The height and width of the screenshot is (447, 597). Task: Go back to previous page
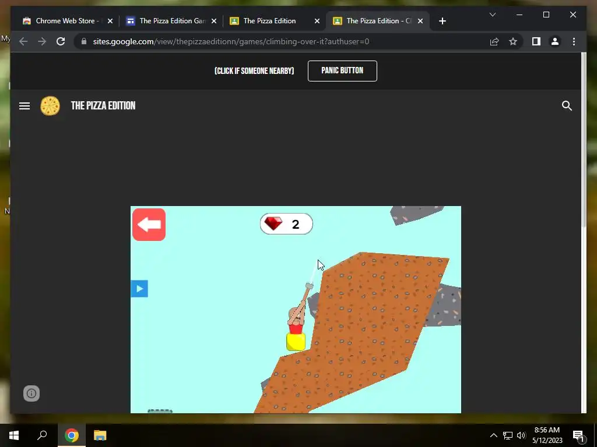pyautogui.click(x=23, y=41)
